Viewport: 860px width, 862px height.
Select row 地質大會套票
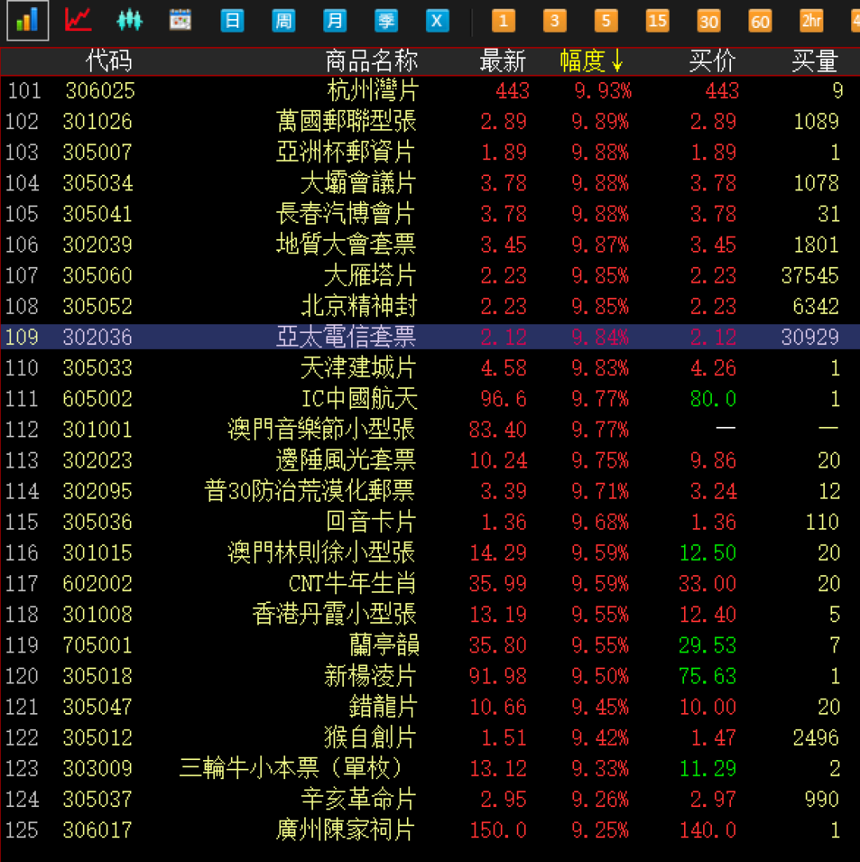pyautogui.click(x=430, y=245)
